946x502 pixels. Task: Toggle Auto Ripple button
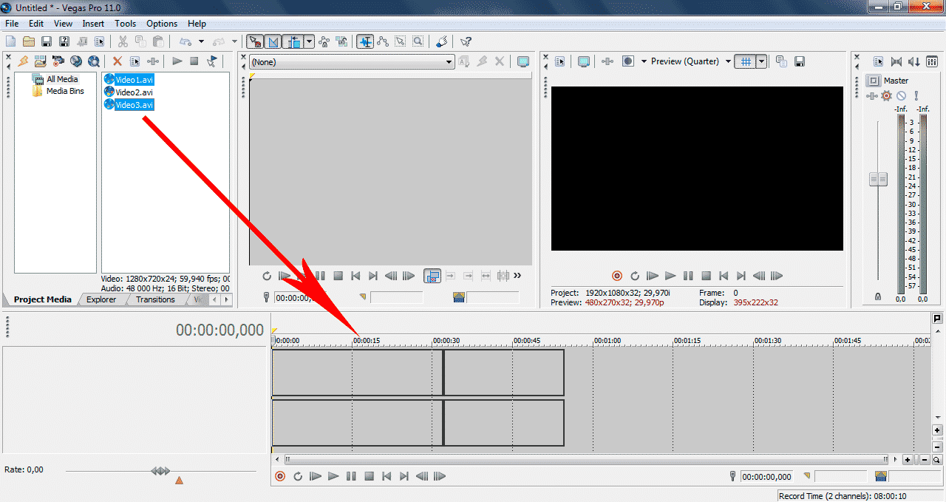(295, 41)
